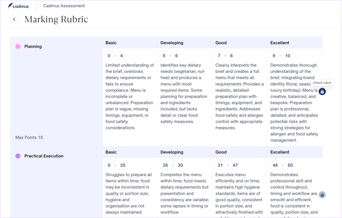Edit Practical Execution Good maximum score 47
The image size is (342, 218).
point(235,166)
